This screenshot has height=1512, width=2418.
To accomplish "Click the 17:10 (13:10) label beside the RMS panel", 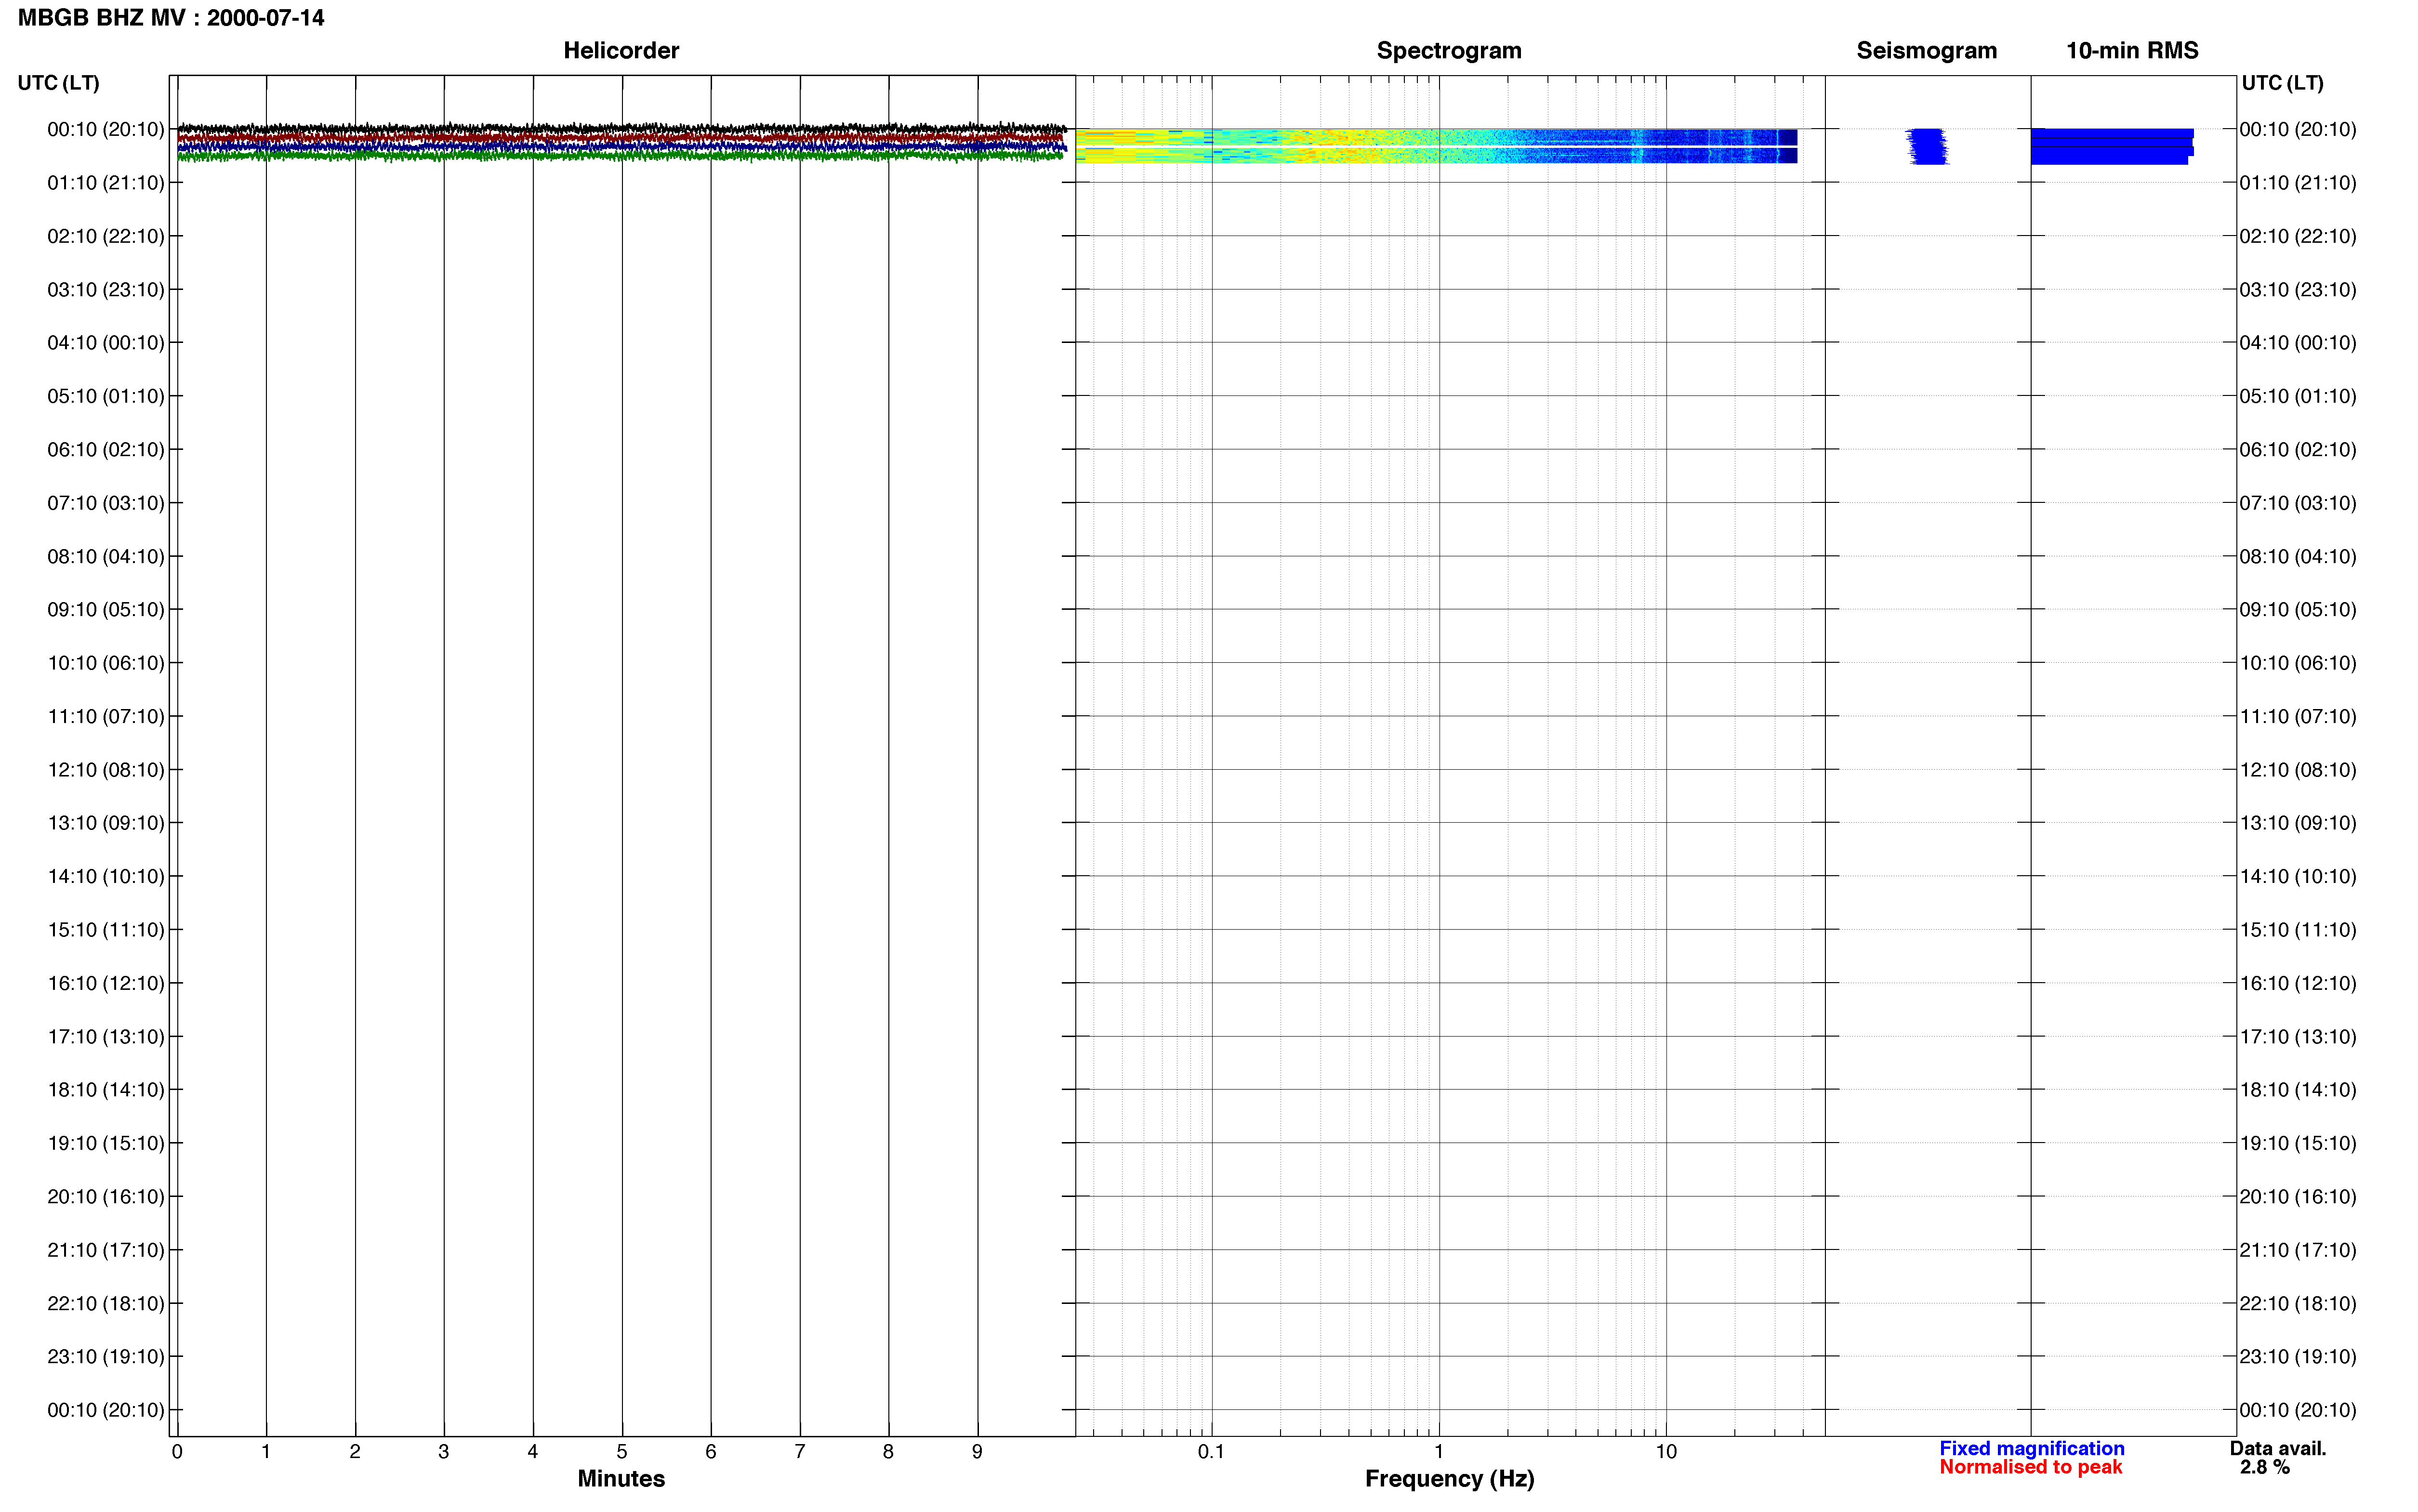I will [x=2297, y=1037].
